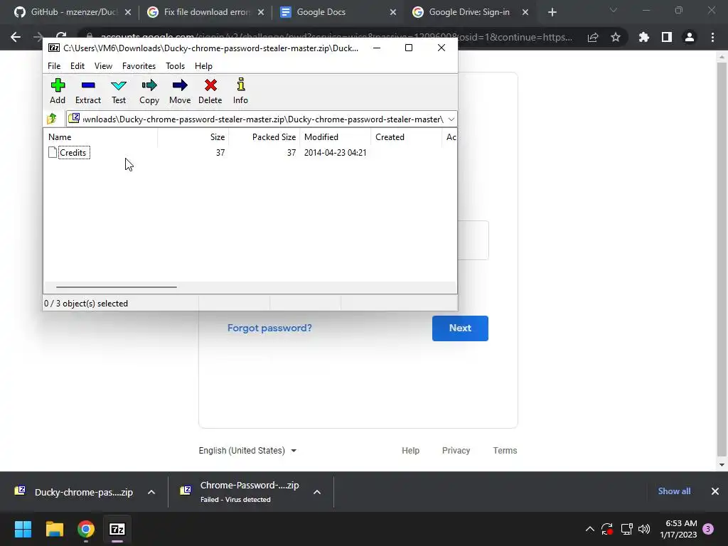The image size is (728, 546).
Task: Expand options for Chrome-Password zip download
Action: [x=317, y=492]
